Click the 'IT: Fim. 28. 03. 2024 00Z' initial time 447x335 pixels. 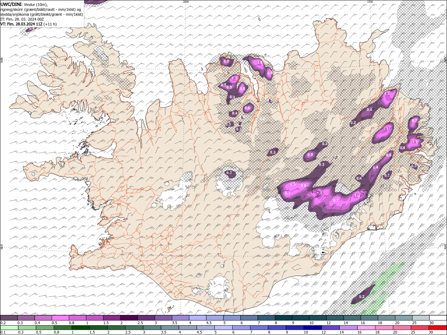coord(23,19)
